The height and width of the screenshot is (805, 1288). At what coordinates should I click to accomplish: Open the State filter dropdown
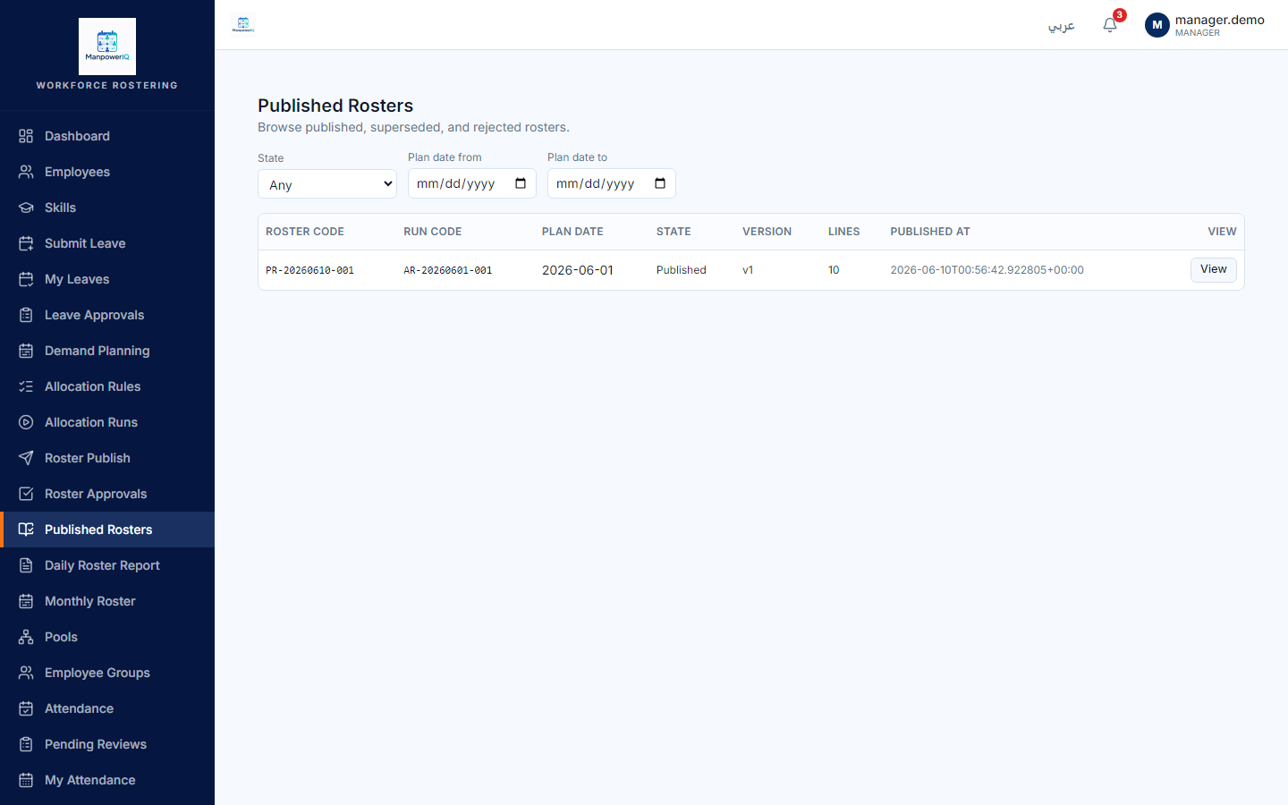(x=327, y=184)
